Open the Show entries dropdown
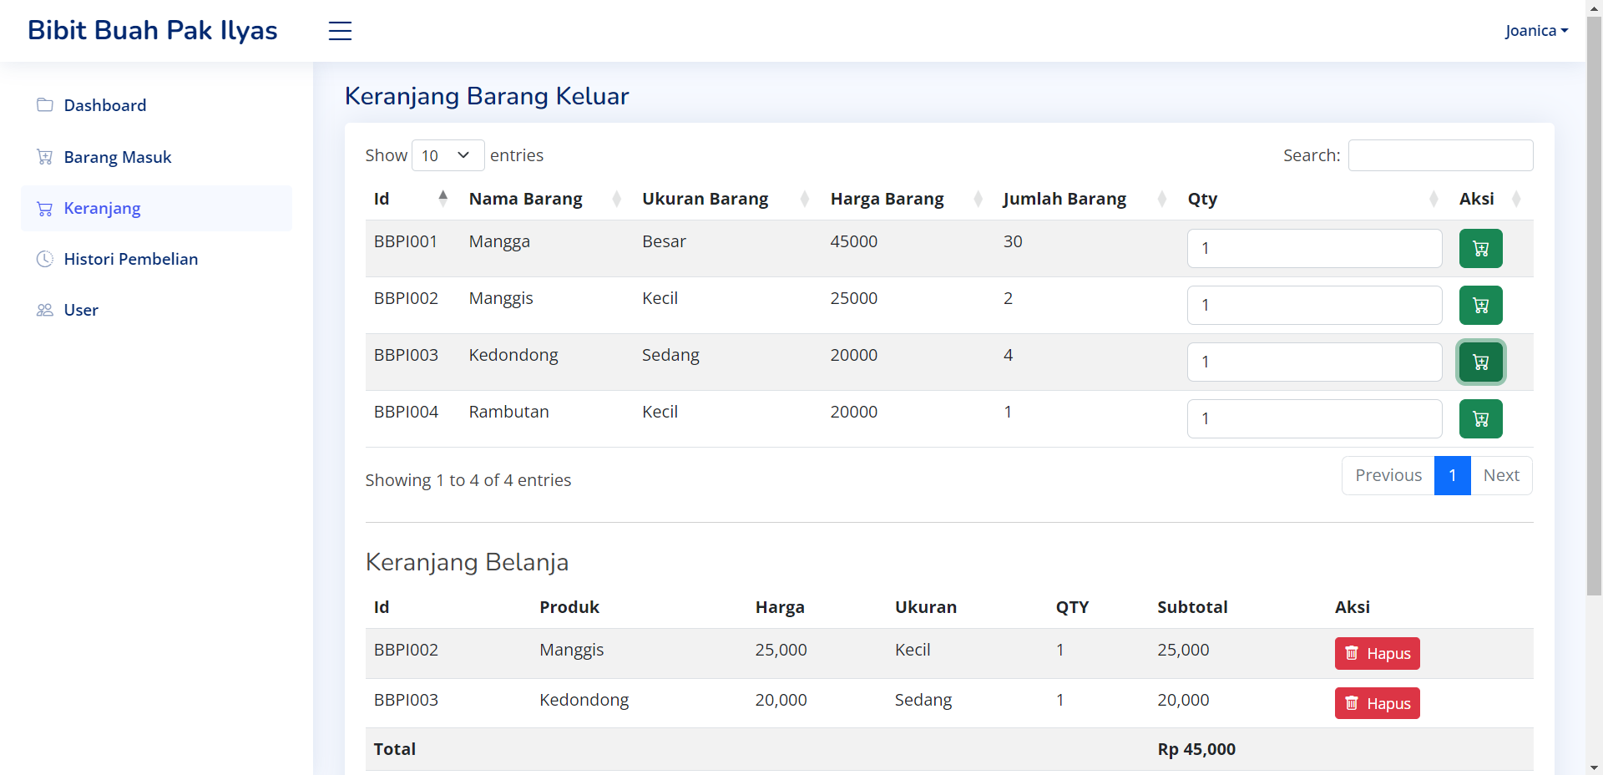The width and height of the screenshot is (1603, 775). (x=448, y=155)
